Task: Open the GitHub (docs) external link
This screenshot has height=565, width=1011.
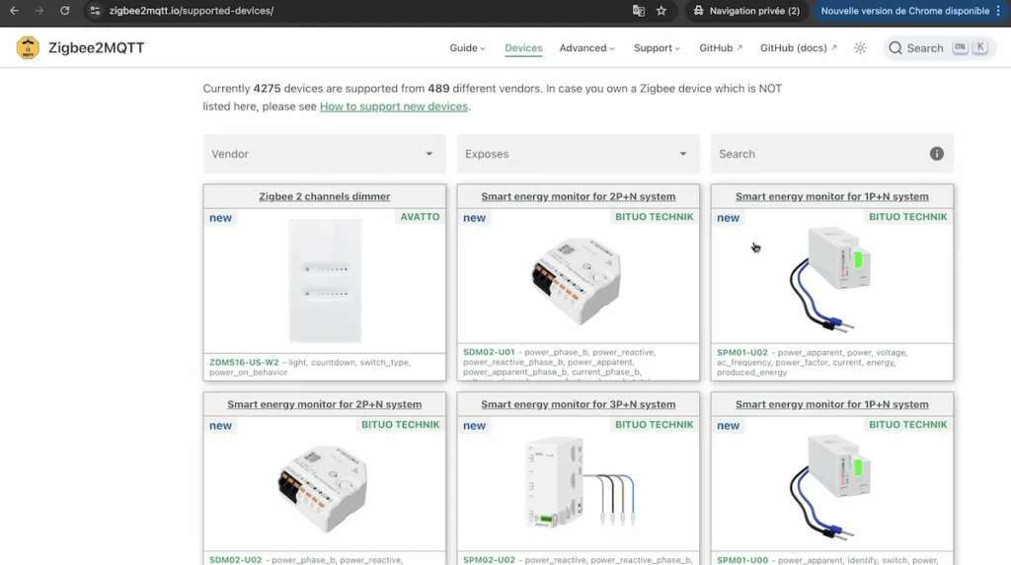Action: pyautogui.click(x=798, y=47)
